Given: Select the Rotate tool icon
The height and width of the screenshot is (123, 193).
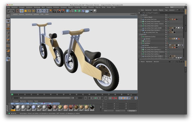Looking at the screenshot, I should [x=29, y=11].
